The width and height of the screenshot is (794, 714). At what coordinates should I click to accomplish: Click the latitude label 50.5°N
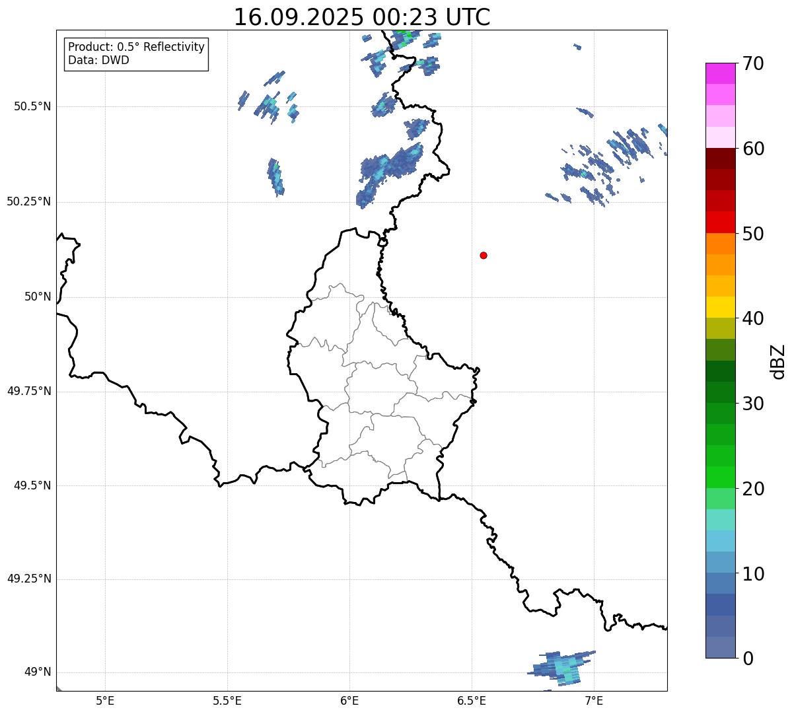point(32,106)
